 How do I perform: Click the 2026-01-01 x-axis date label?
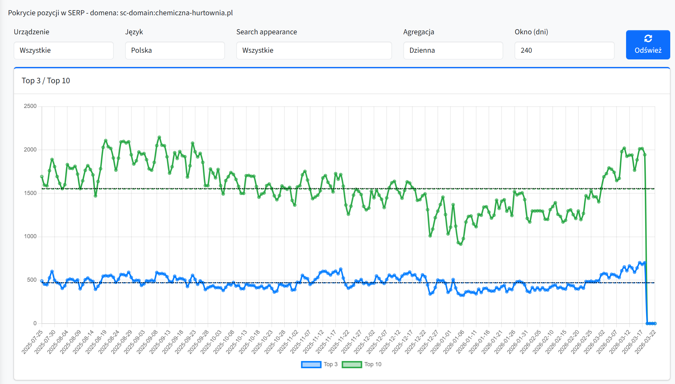[442, 341]
